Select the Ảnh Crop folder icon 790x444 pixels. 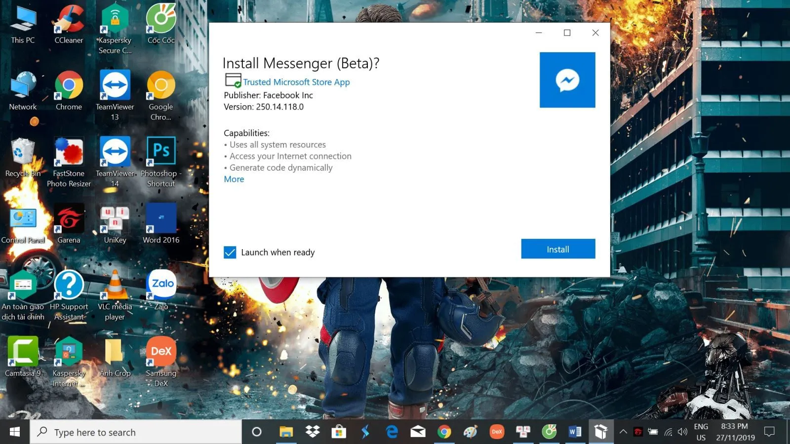[115, 358]
